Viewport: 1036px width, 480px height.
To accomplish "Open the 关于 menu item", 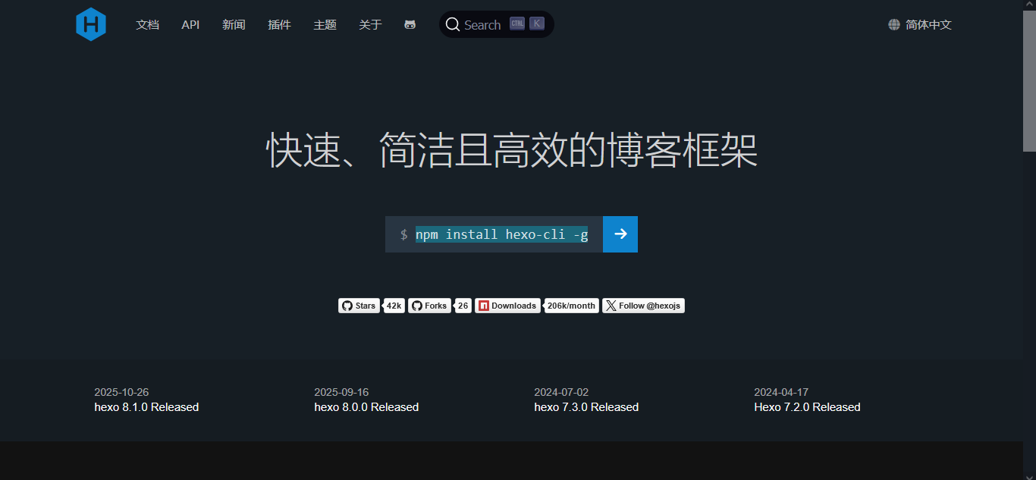I will 370,24.
